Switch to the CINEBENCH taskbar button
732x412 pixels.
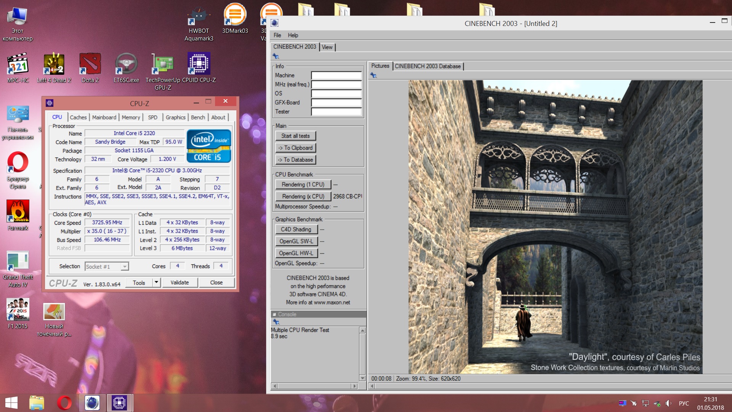pos(92,403)
